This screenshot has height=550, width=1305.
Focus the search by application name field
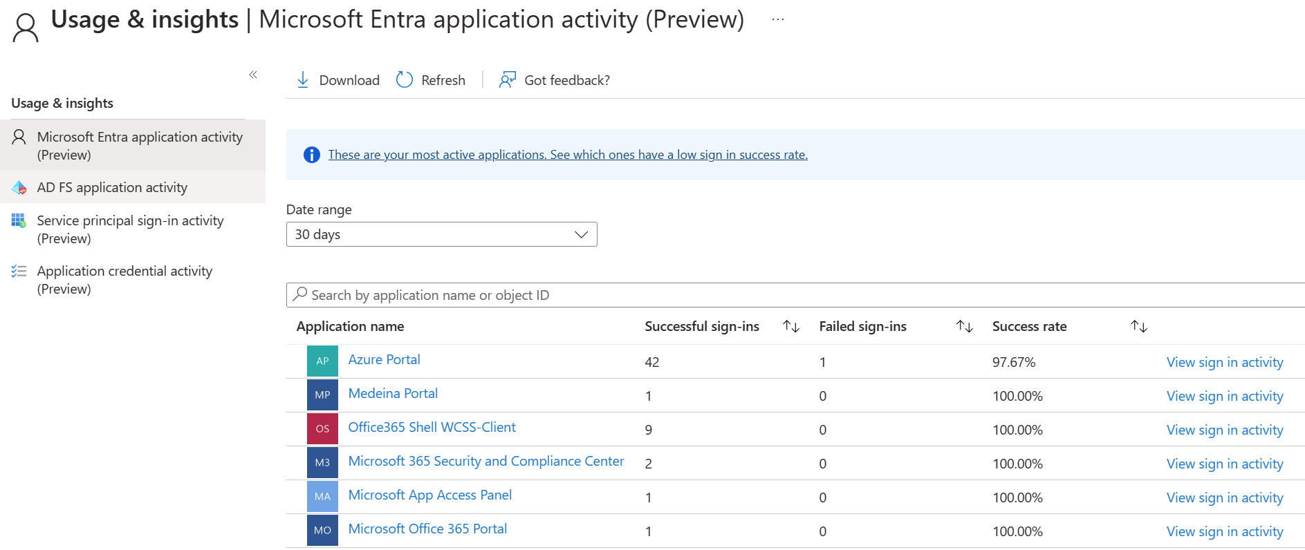click(x=795, y=295)
